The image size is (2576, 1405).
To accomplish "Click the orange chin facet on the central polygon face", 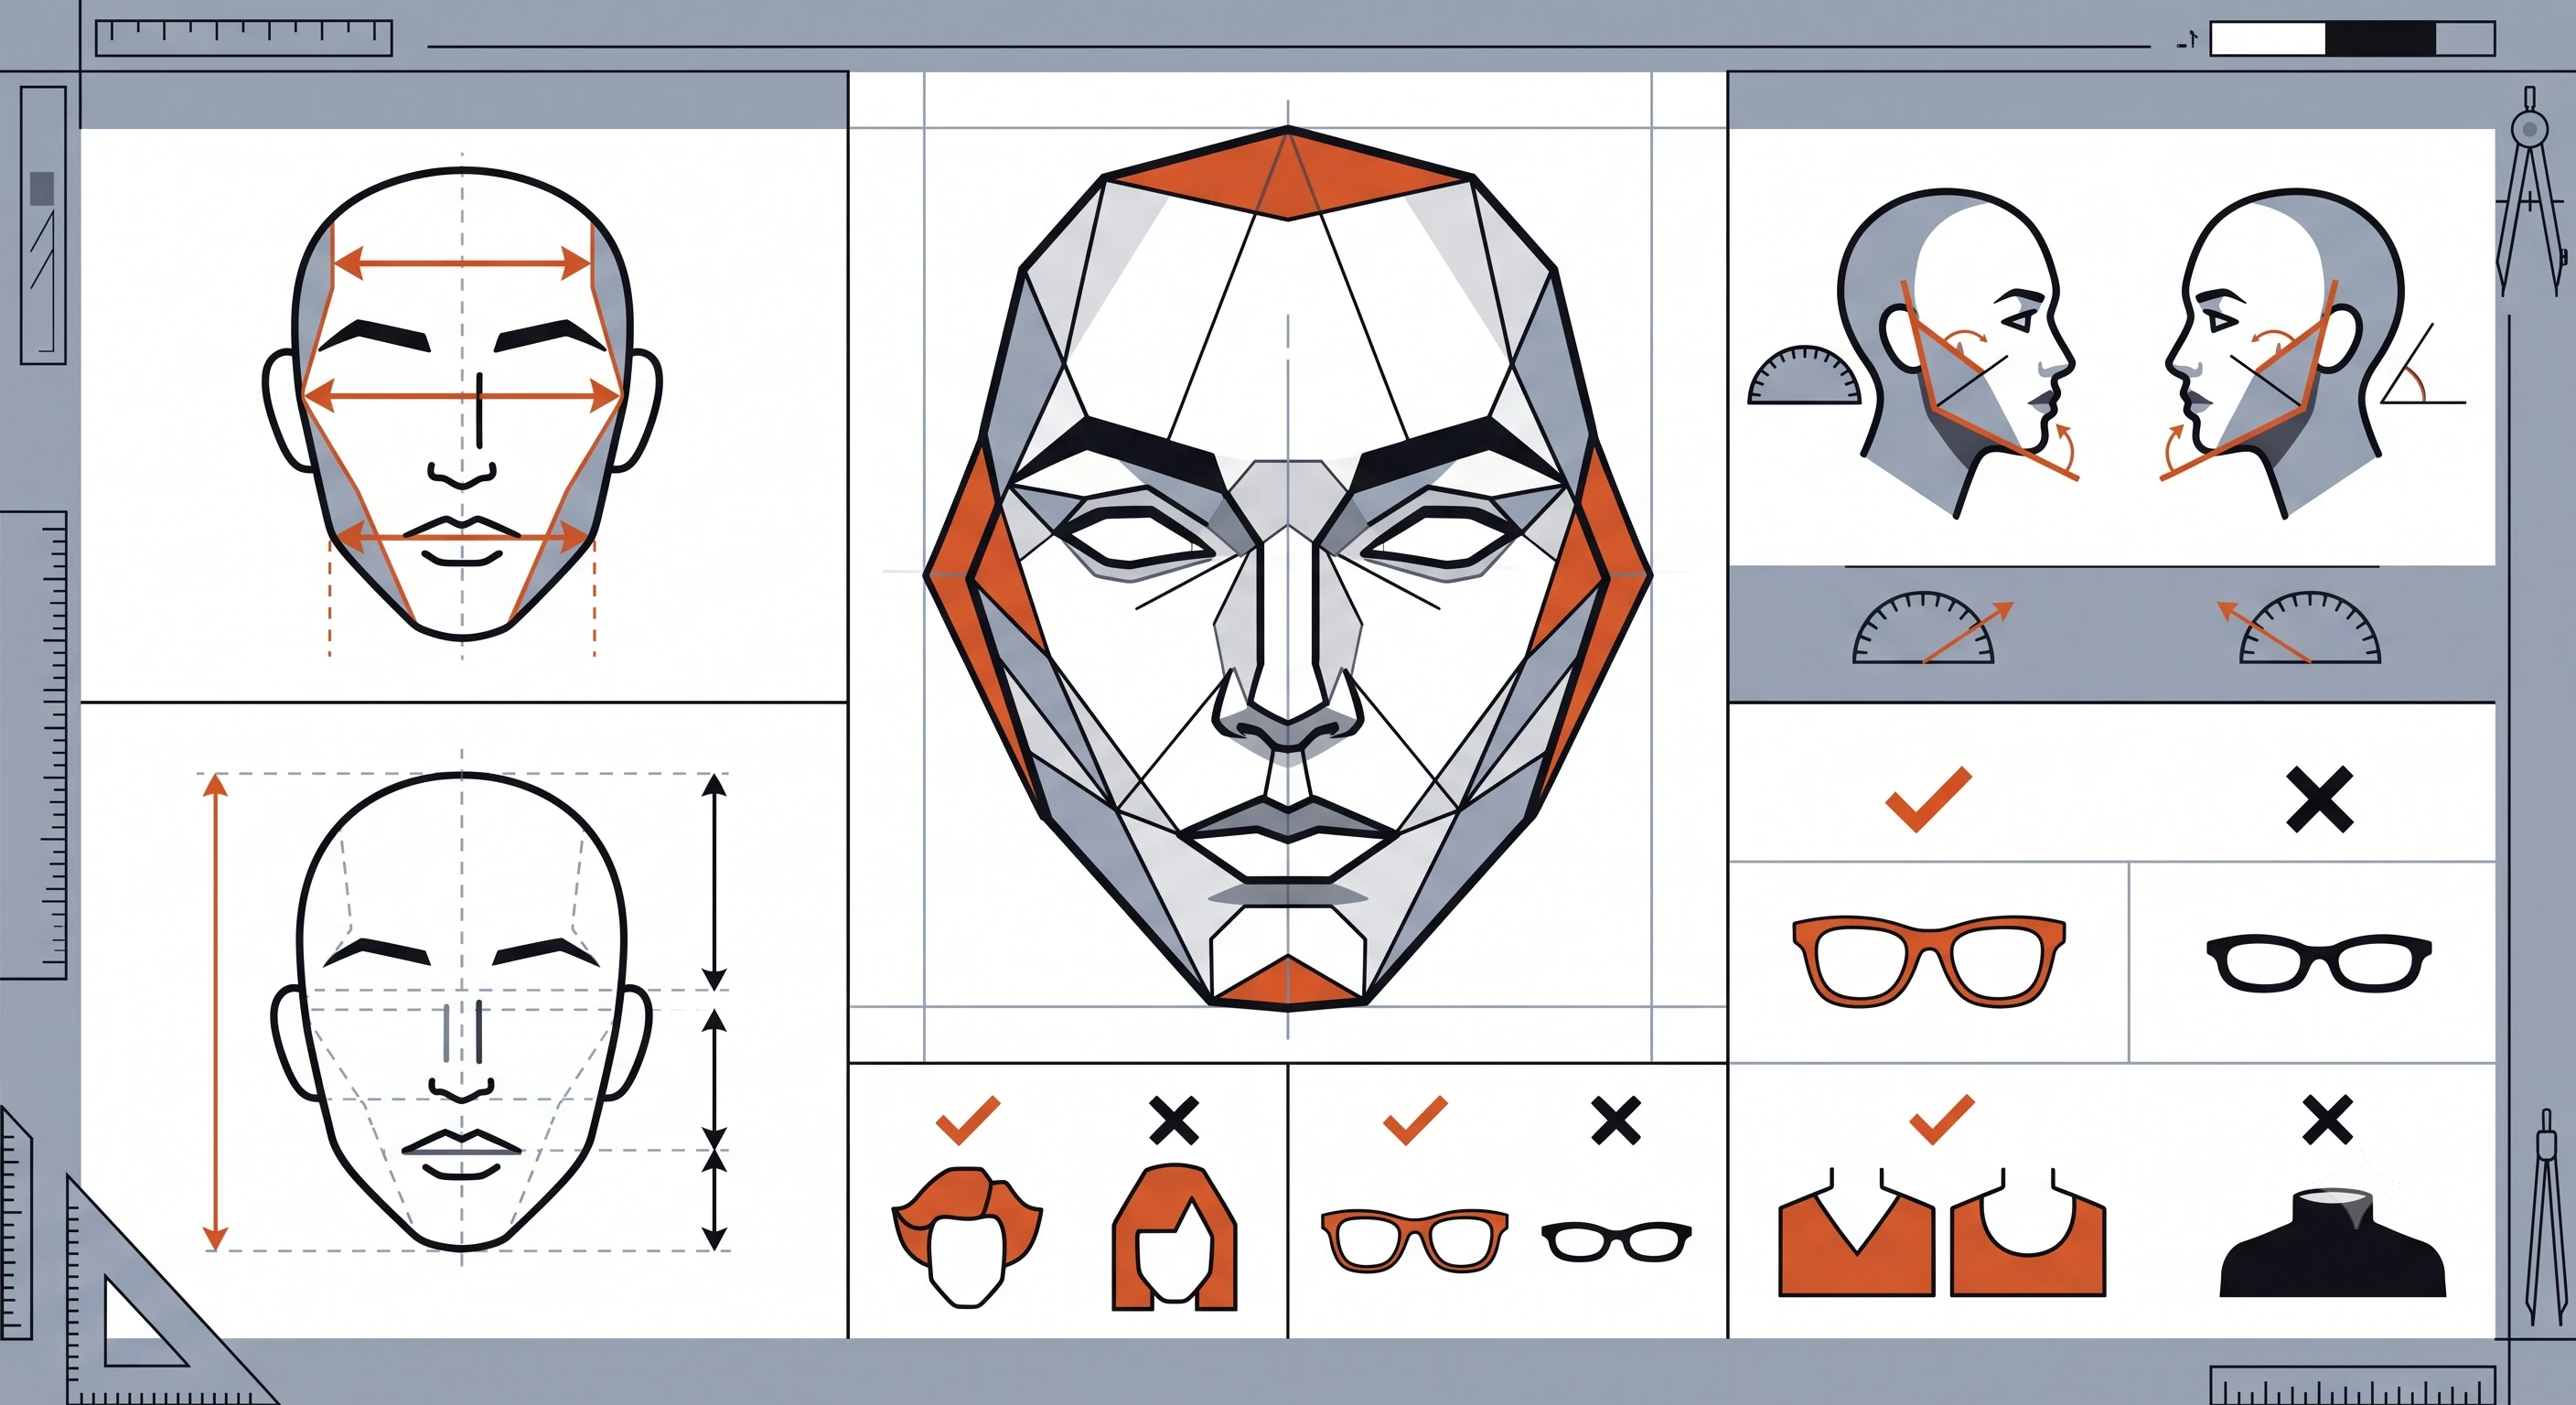I will point(1288,982).
